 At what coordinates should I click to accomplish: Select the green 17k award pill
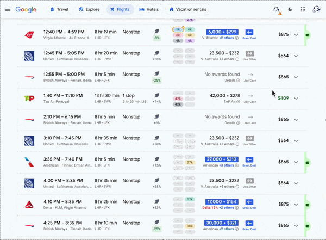(190, 199)
